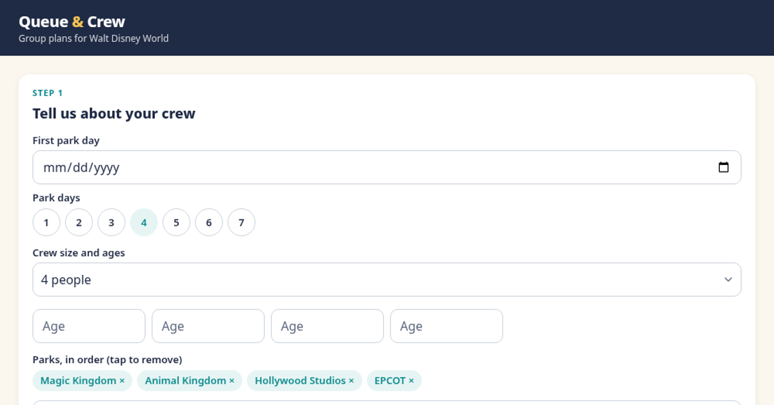This screenshot has height=405, width=774.
Task: Click "Parks, in order (tap to remove)" label
Action: click(107, 360)
